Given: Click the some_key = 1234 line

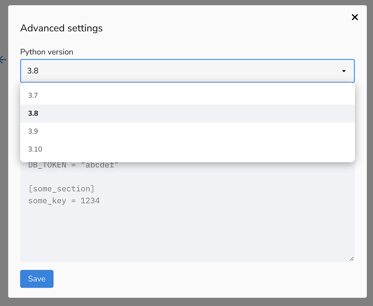Looking at the screenshot, I should coord(64,201).
